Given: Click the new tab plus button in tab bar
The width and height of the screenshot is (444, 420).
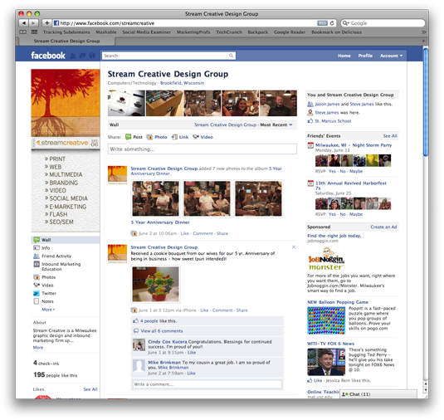Looking at the screenshot, I should pos(423,41).
